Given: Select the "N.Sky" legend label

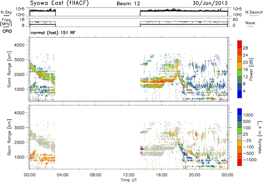Looking at the screenshot, I should [x=6, y=12].
